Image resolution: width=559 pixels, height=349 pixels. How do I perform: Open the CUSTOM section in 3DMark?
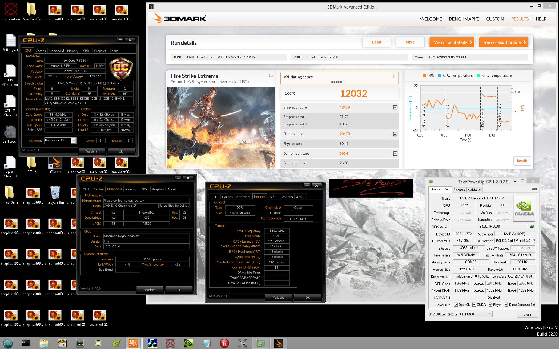(x=495, y=19)
